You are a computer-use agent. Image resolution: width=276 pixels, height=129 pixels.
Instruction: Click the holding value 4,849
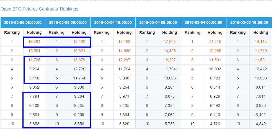pyautogui.click(x=261, y=124)
